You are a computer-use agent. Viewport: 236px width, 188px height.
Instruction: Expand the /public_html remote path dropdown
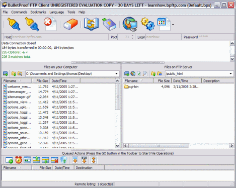231,73
